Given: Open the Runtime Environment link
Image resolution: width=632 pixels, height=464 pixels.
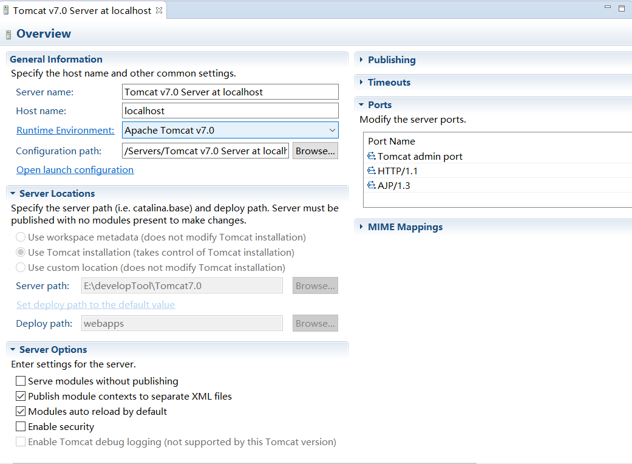Looking at the screenshot, I should point(66,130).
